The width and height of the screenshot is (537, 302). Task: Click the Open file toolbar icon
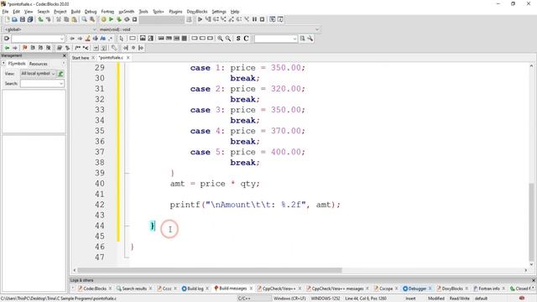[x=15, y=19]
